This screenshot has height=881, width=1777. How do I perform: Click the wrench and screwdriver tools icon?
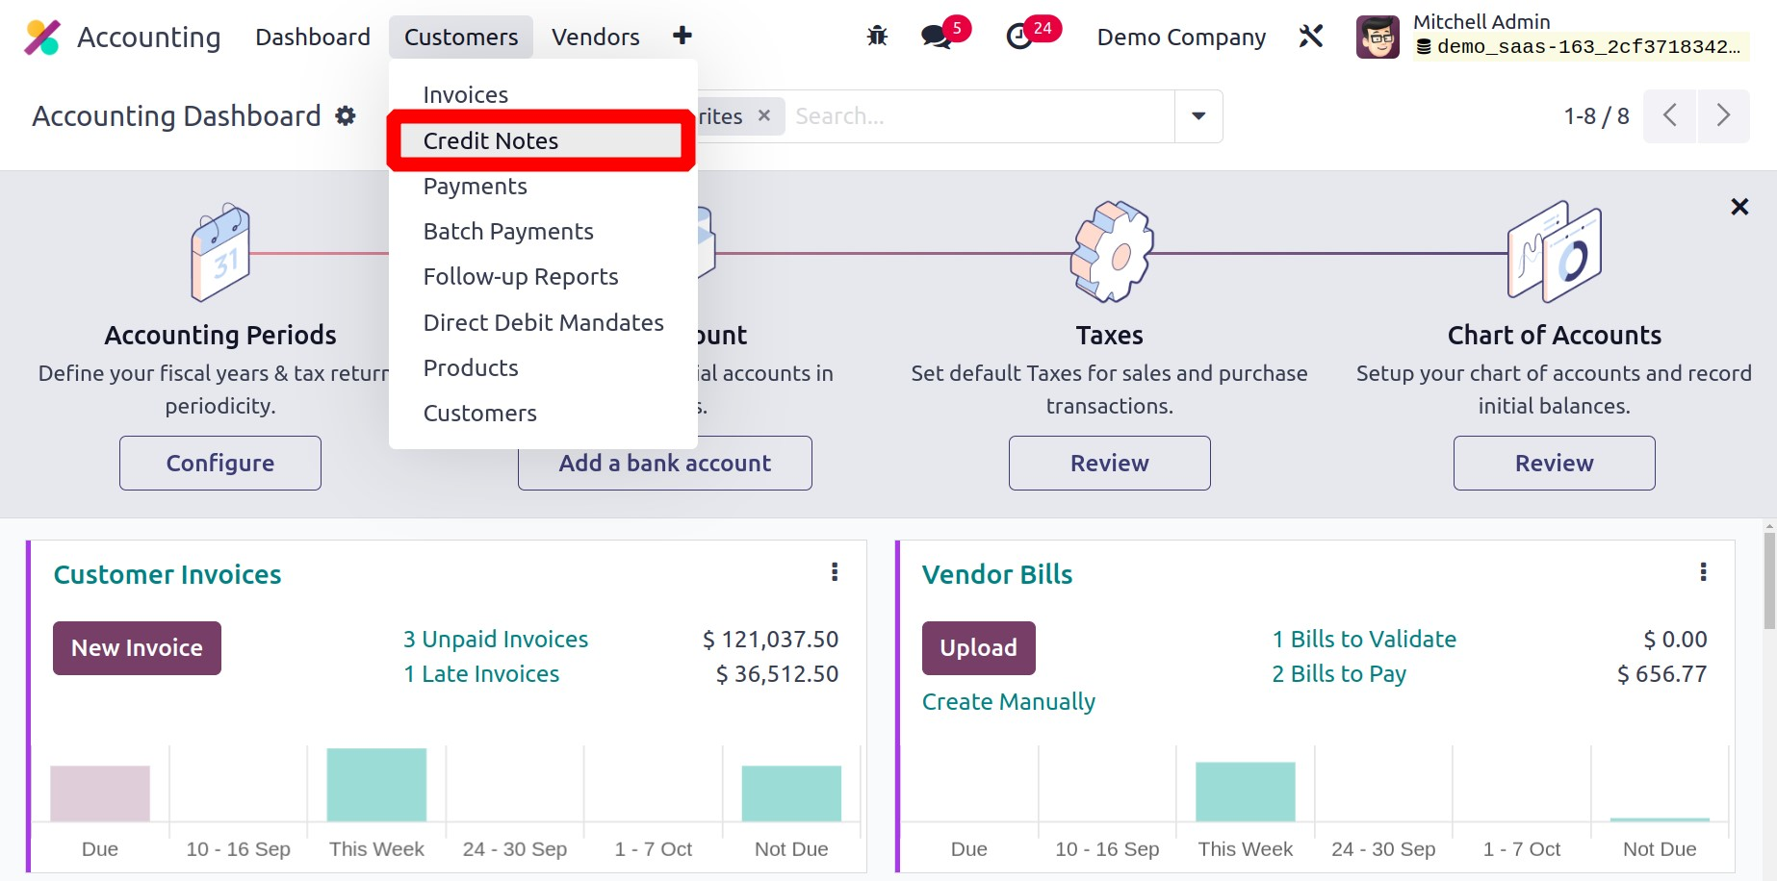(x=1311, y=37)
